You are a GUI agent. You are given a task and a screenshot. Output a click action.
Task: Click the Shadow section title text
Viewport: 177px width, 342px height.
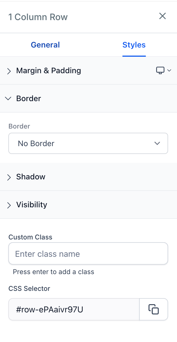point(31,177)
